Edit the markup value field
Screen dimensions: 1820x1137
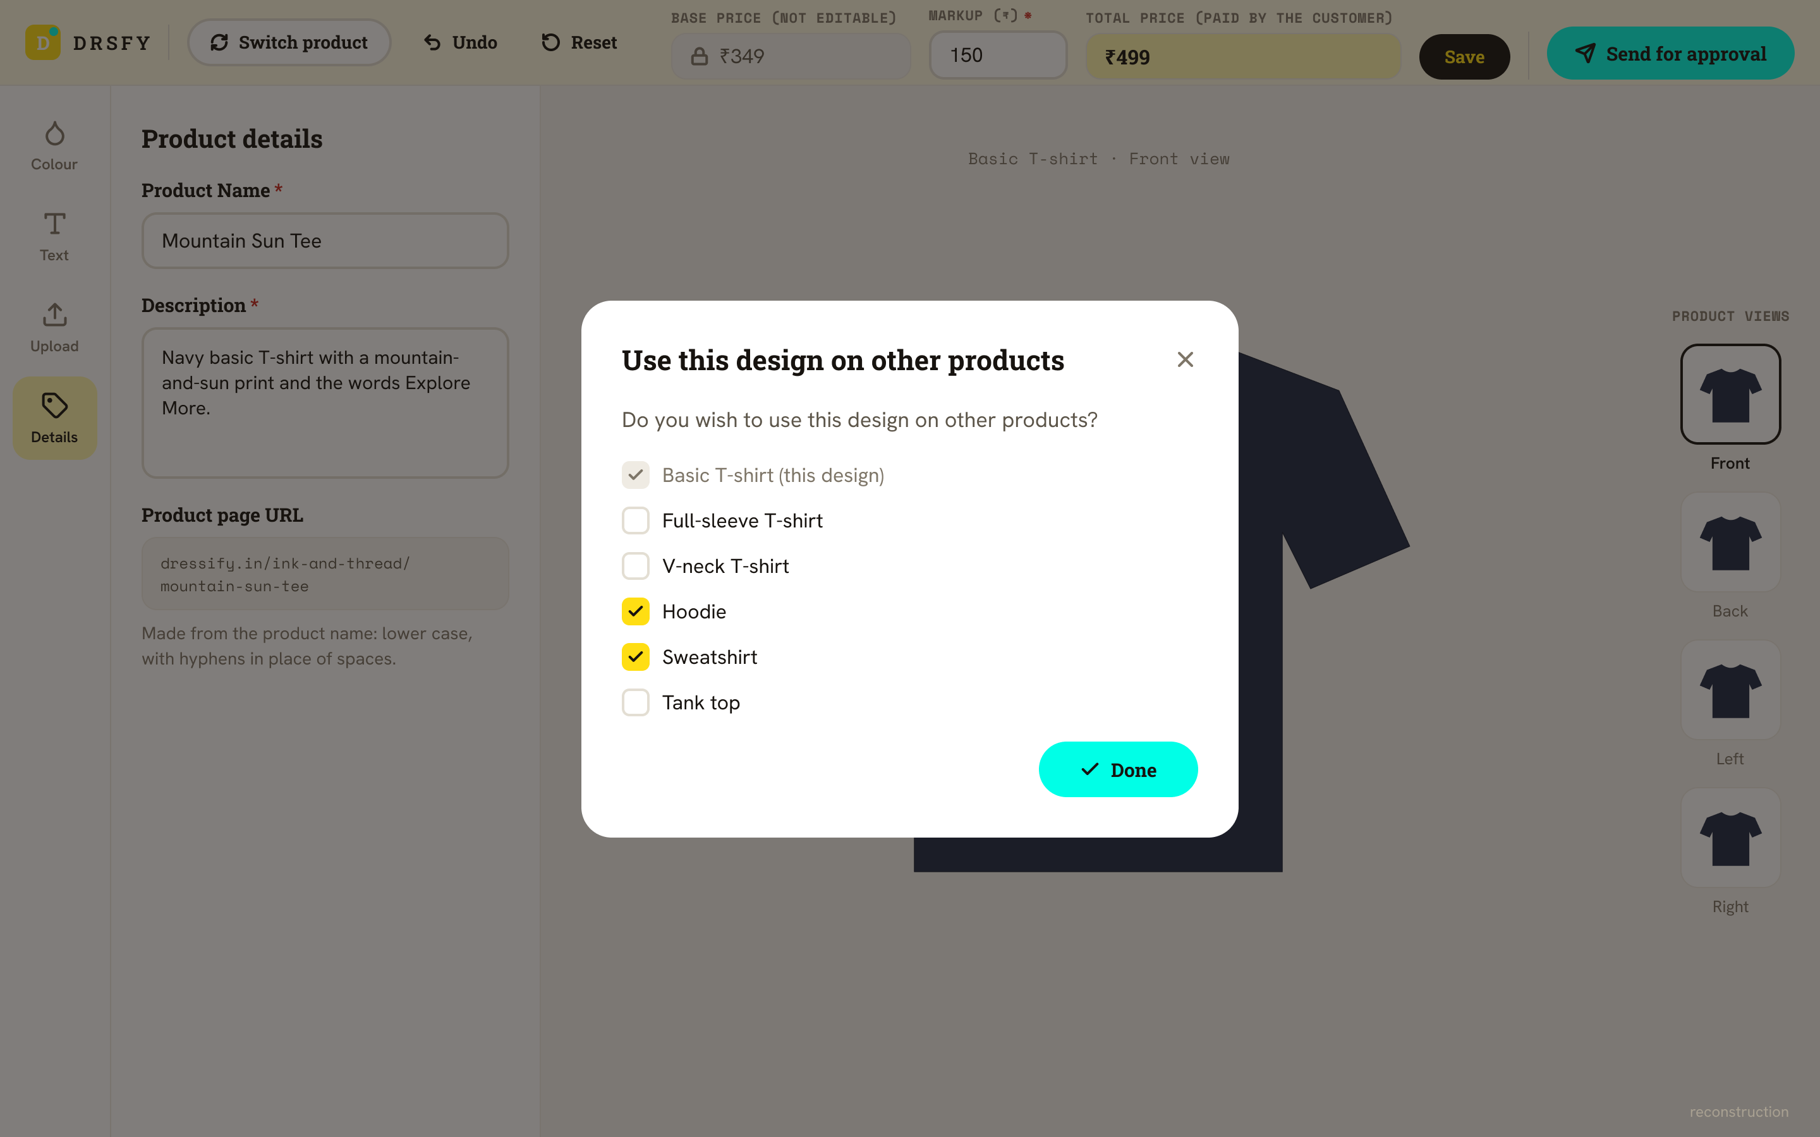[x=998, y=55]
